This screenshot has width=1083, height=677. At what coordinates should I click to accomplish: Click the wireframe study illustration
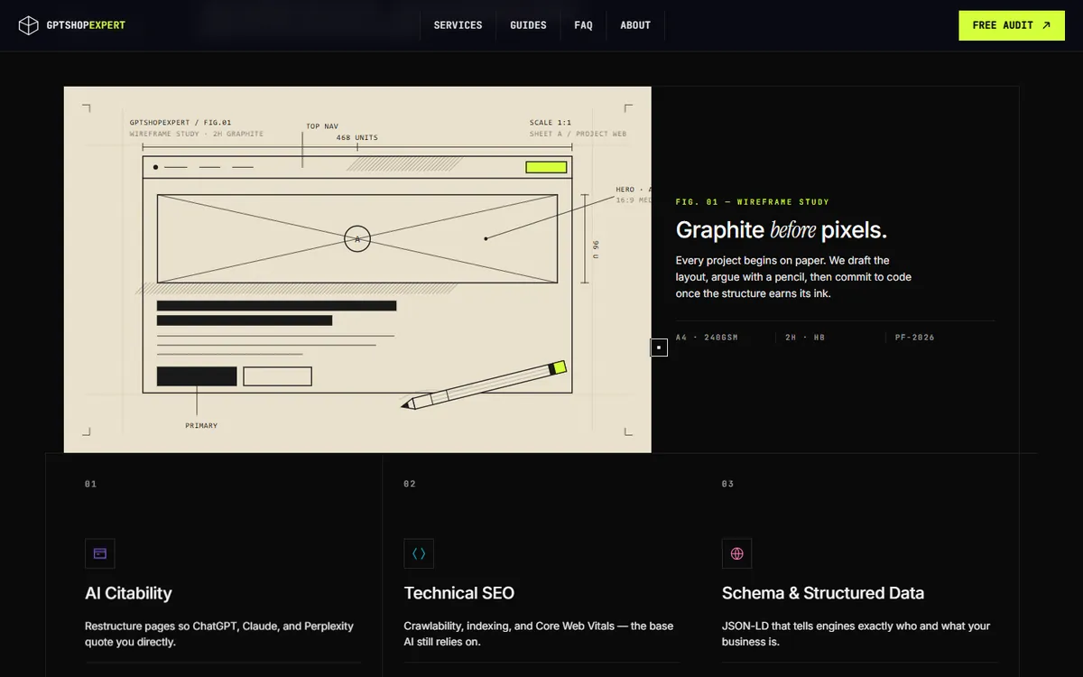(357, 269)
